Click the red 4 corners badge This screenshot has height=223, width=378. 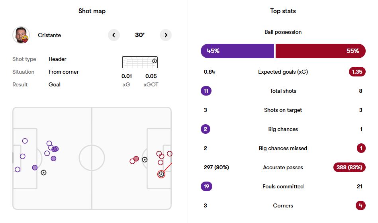(x=360, y=205)
